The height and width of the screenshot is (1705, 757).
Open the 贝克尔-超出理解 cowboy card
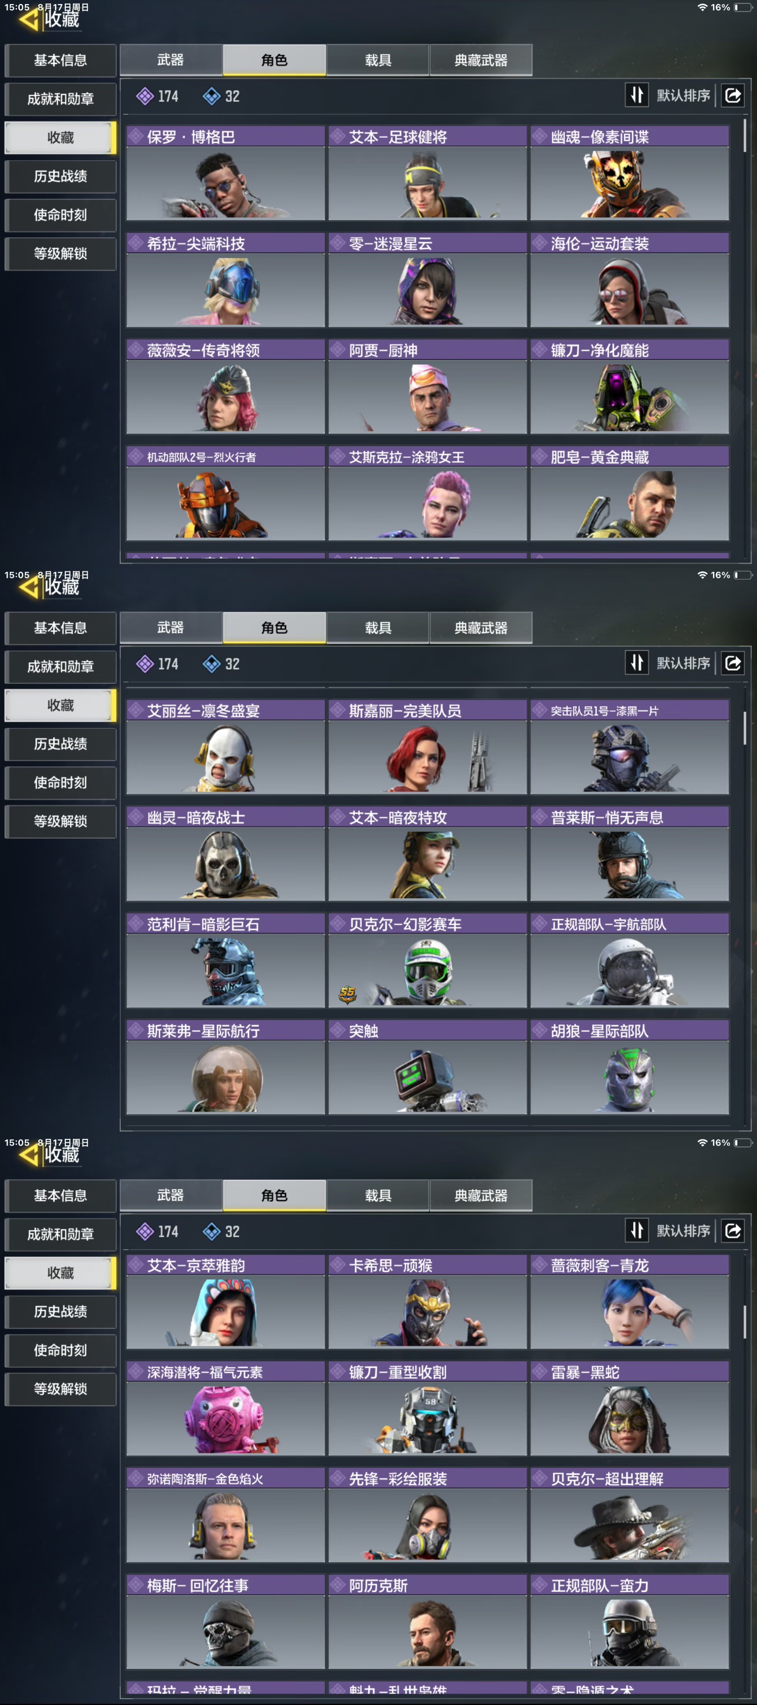pyautogui.click(x=629, y=1515)
